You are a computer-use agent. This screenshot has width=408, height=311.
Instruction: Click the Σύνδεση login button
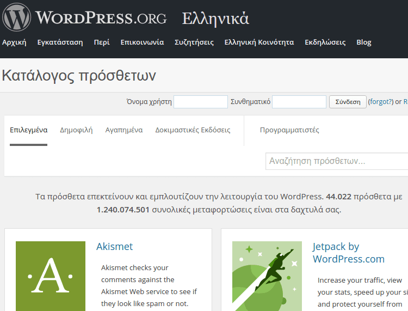pos(348,102)
